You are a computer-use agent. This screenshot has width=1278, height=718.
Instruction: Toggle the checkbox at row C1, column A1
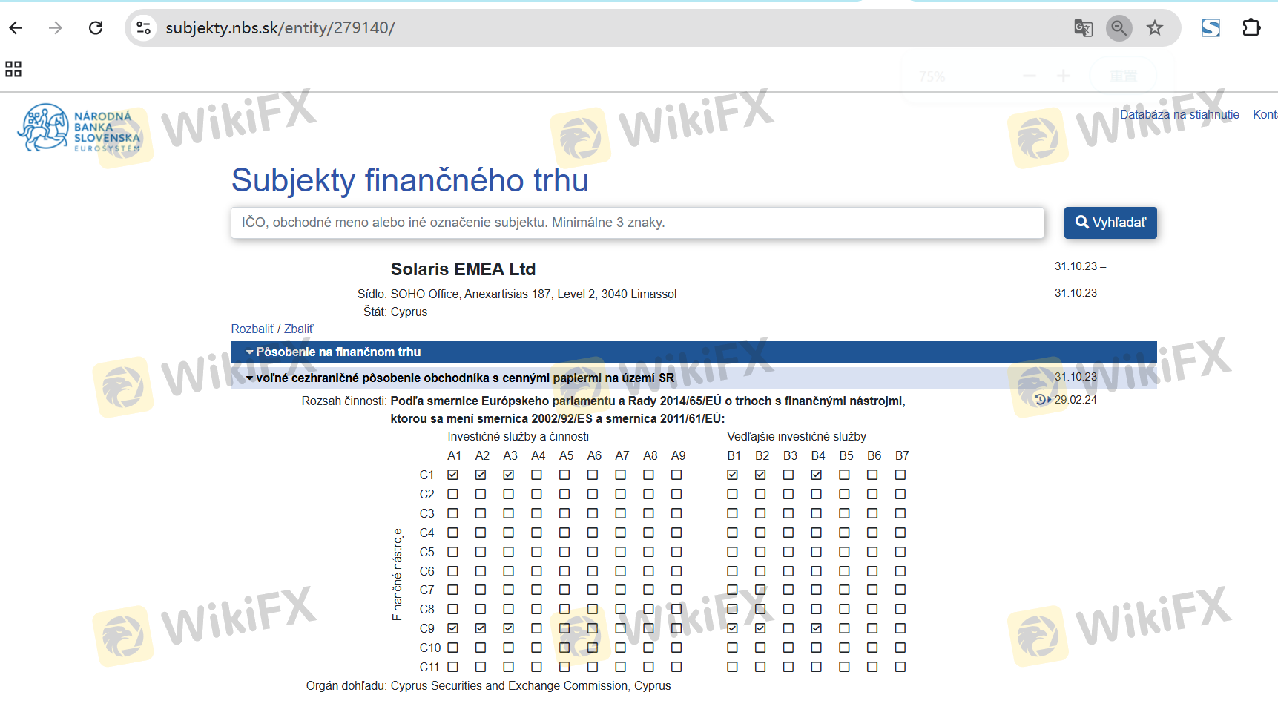(x=453, y=475)
